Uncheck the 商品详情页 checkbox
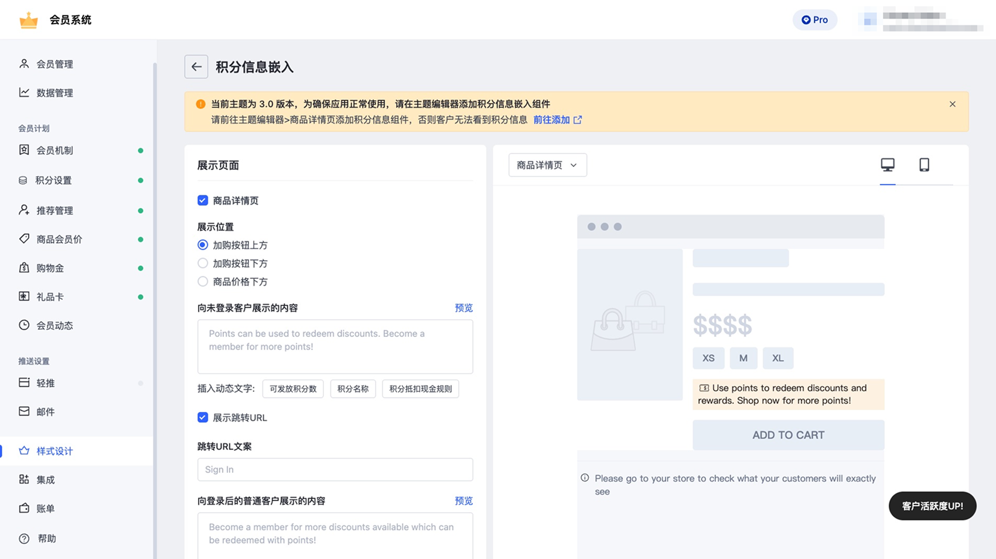The height and width of the screenshot is (559, 996). click(x=203, y=200)
